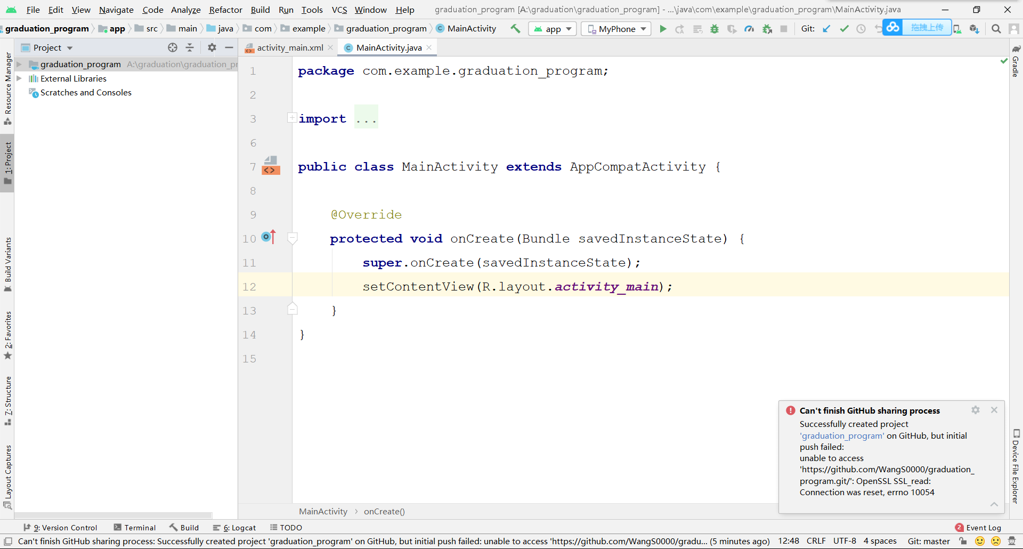Open notification settings gear in popup
The image size is (1023, 549).
click(976, 410)
